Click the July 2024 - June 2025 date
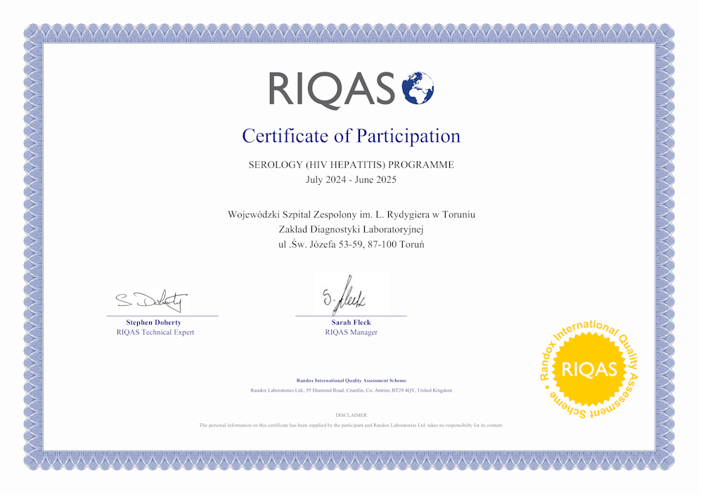The width and height of the screenshot is (703, 497). coord(351,180)
